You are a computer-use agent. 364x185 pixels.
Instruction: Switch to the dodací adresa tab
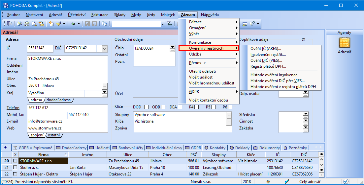pyautogui.click(x=59, y=100)
